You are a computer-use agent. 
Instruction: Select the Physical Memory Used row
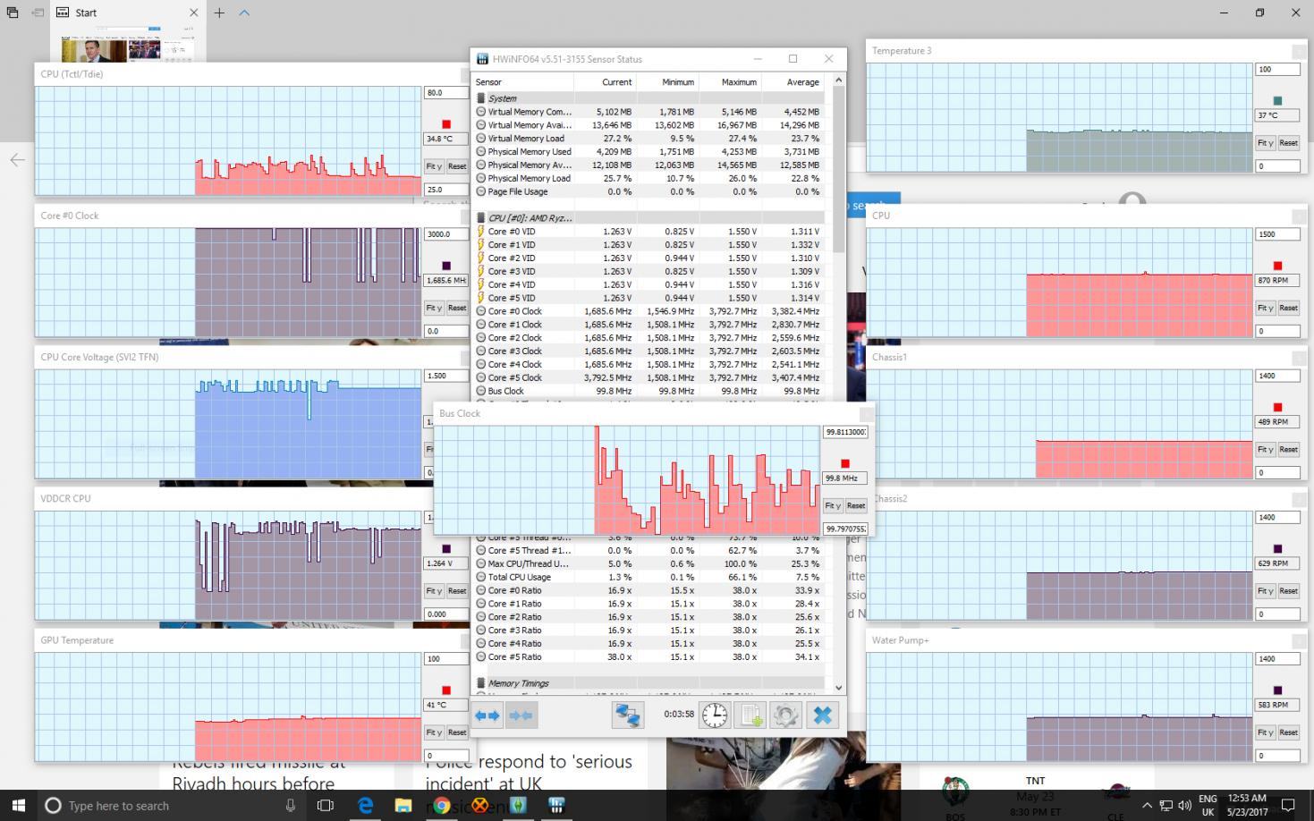649,152
